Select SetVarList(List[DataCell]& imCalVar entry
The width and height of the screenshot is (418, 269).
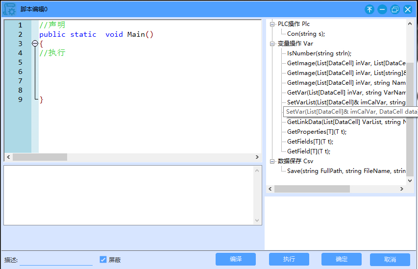pyautogui.click(x=346, y=102)
